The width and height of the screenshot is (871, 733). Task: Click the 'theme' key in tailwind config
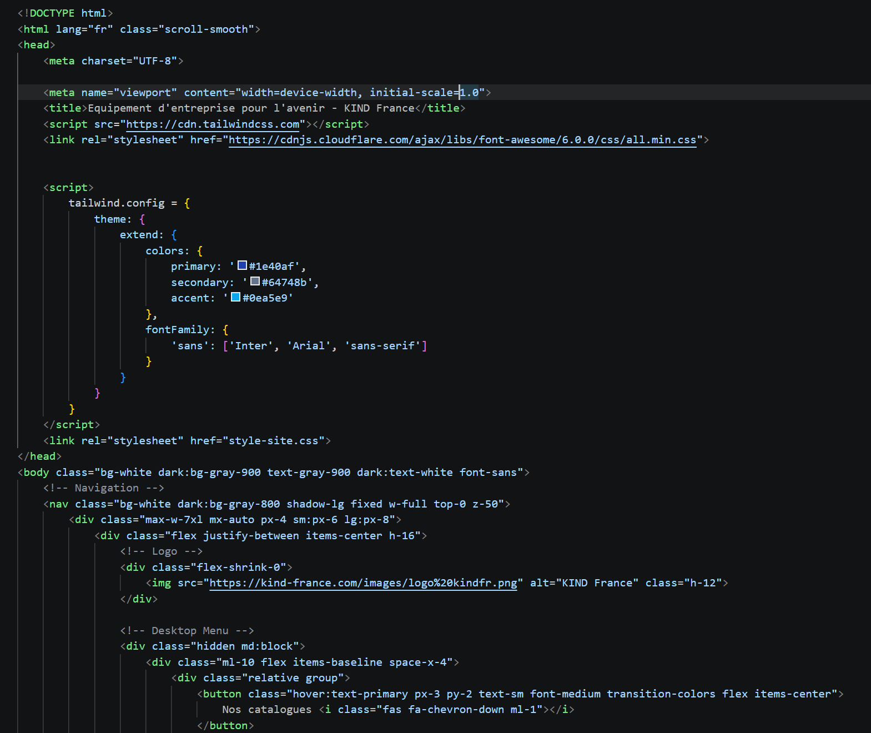(x=110, y=219)
